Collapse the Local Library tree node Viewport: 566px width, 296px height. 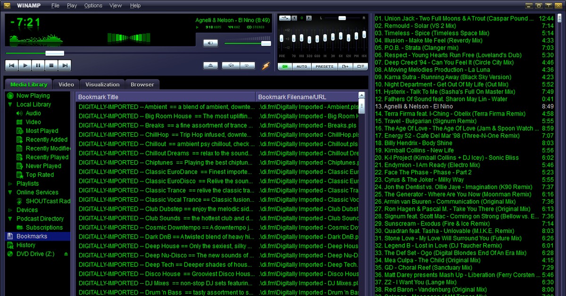click(x=10, y=105)
